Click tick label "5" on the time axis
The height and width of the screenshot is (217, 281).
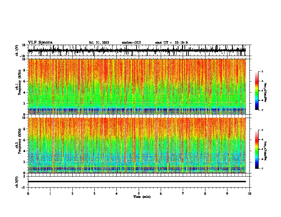coord(139,194)
